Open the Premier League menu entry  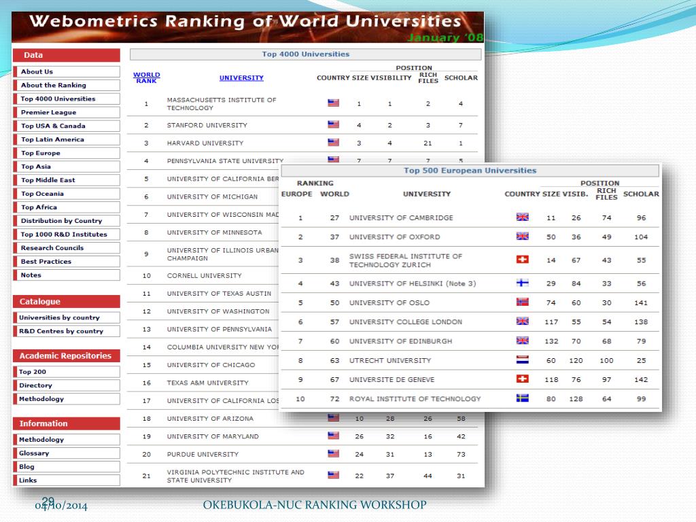[67, 112]
